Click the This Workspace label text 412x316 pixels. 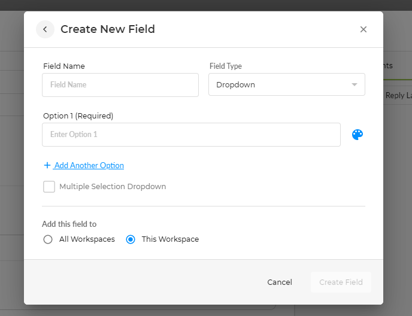coord(170,239)
